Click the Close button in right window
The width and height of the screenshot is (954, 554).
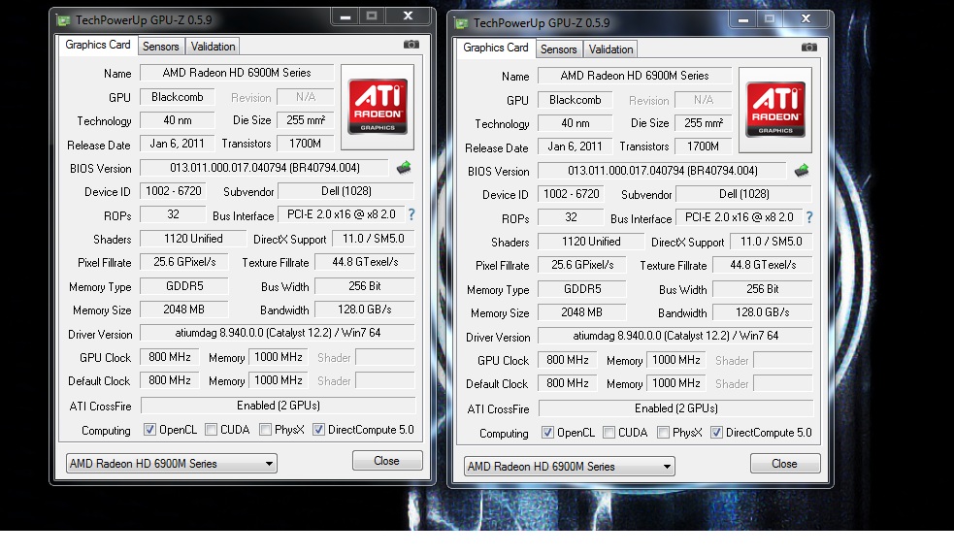coord(785,464)
